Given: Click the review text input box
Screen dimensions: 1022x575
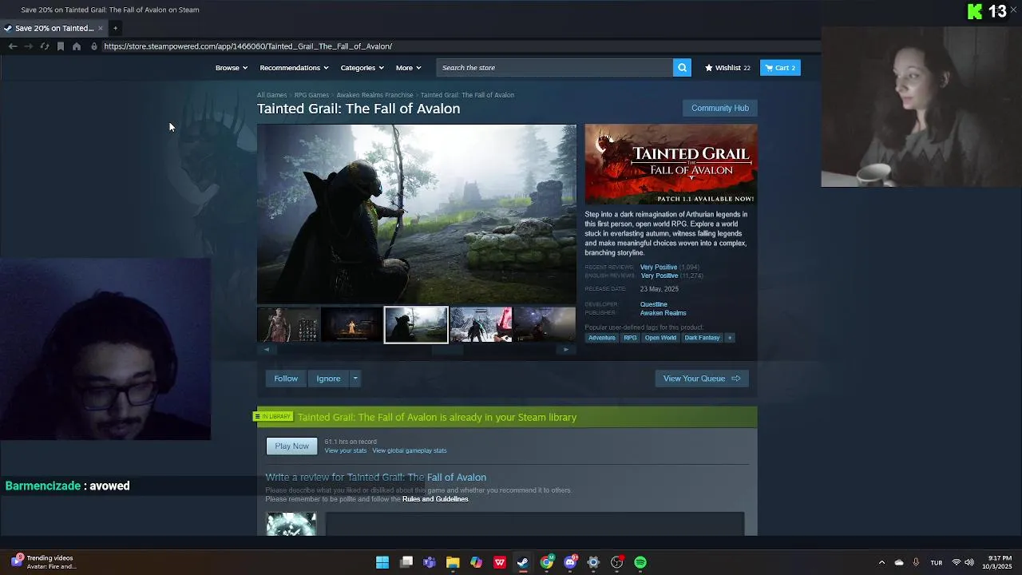Looking at the screenshot, I should pyautogui.click(x=534, y=524).
